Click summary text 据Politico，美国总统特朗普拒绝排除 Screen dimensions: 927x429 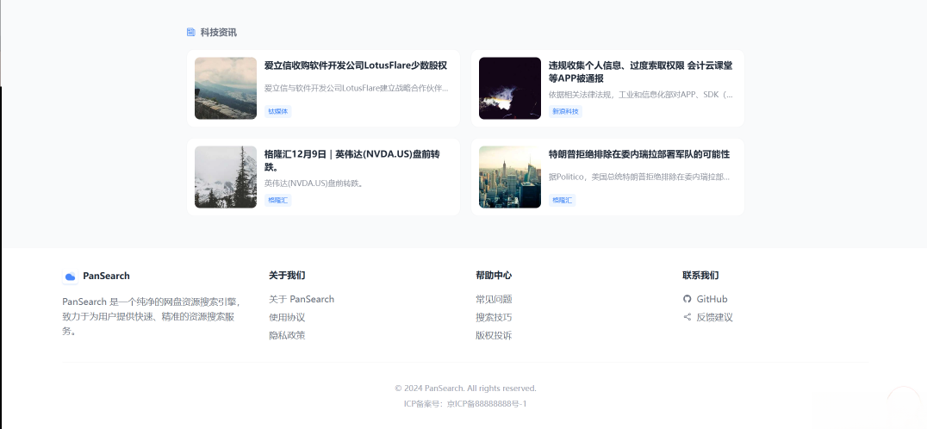639,177
